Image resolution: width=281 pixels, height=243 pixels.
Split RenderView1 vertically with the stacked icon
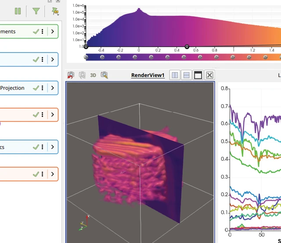click(186, 75)
